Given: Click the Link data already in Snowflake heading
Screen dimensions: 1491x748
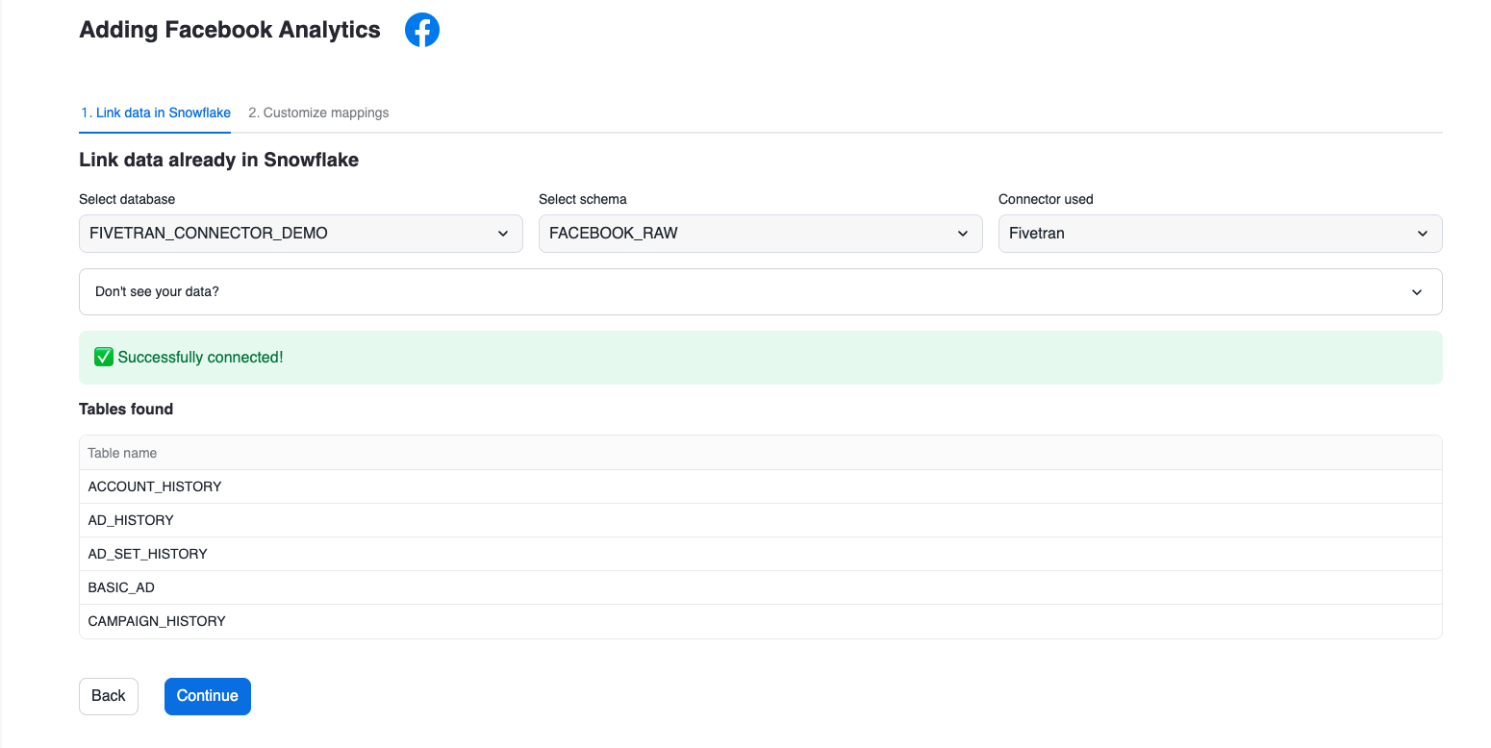Looking at the screenshot, I should pyautogui.click(x=218, y=160).
